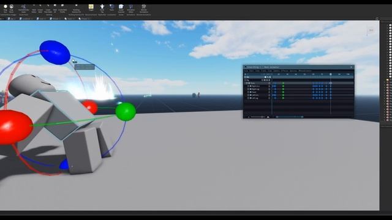Select the Head track label
This screenshot has width=392, height=220.
click(254, 92)
